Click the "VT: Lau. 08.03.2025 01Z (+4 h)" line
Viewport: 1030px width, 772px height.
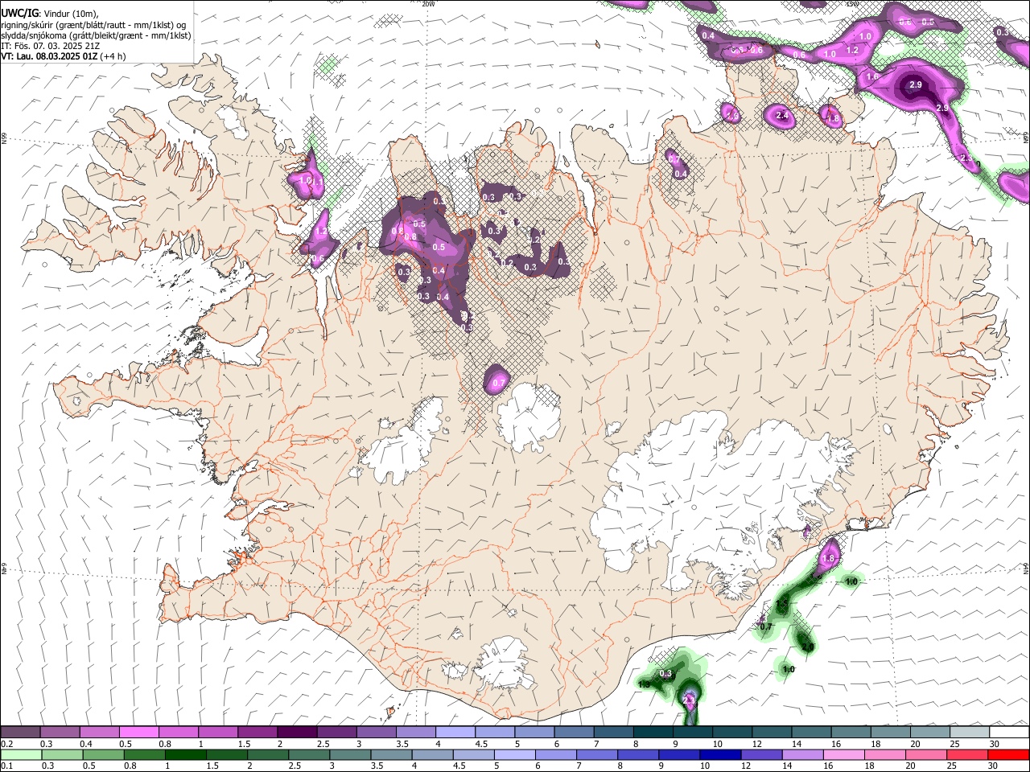tap(63, 56)
